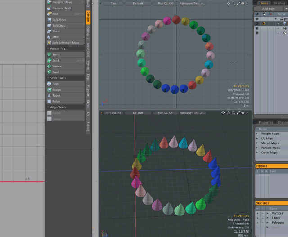Open the top viewport settings gear
Image resolution: width=288 pixels, height=237 pixels.
[x=243, y=4]
